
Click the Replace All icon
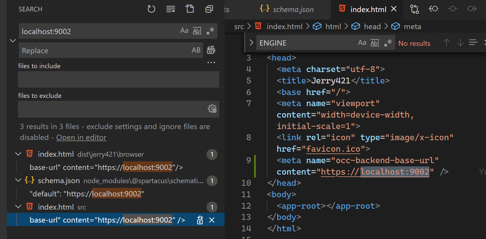[211, 50]
